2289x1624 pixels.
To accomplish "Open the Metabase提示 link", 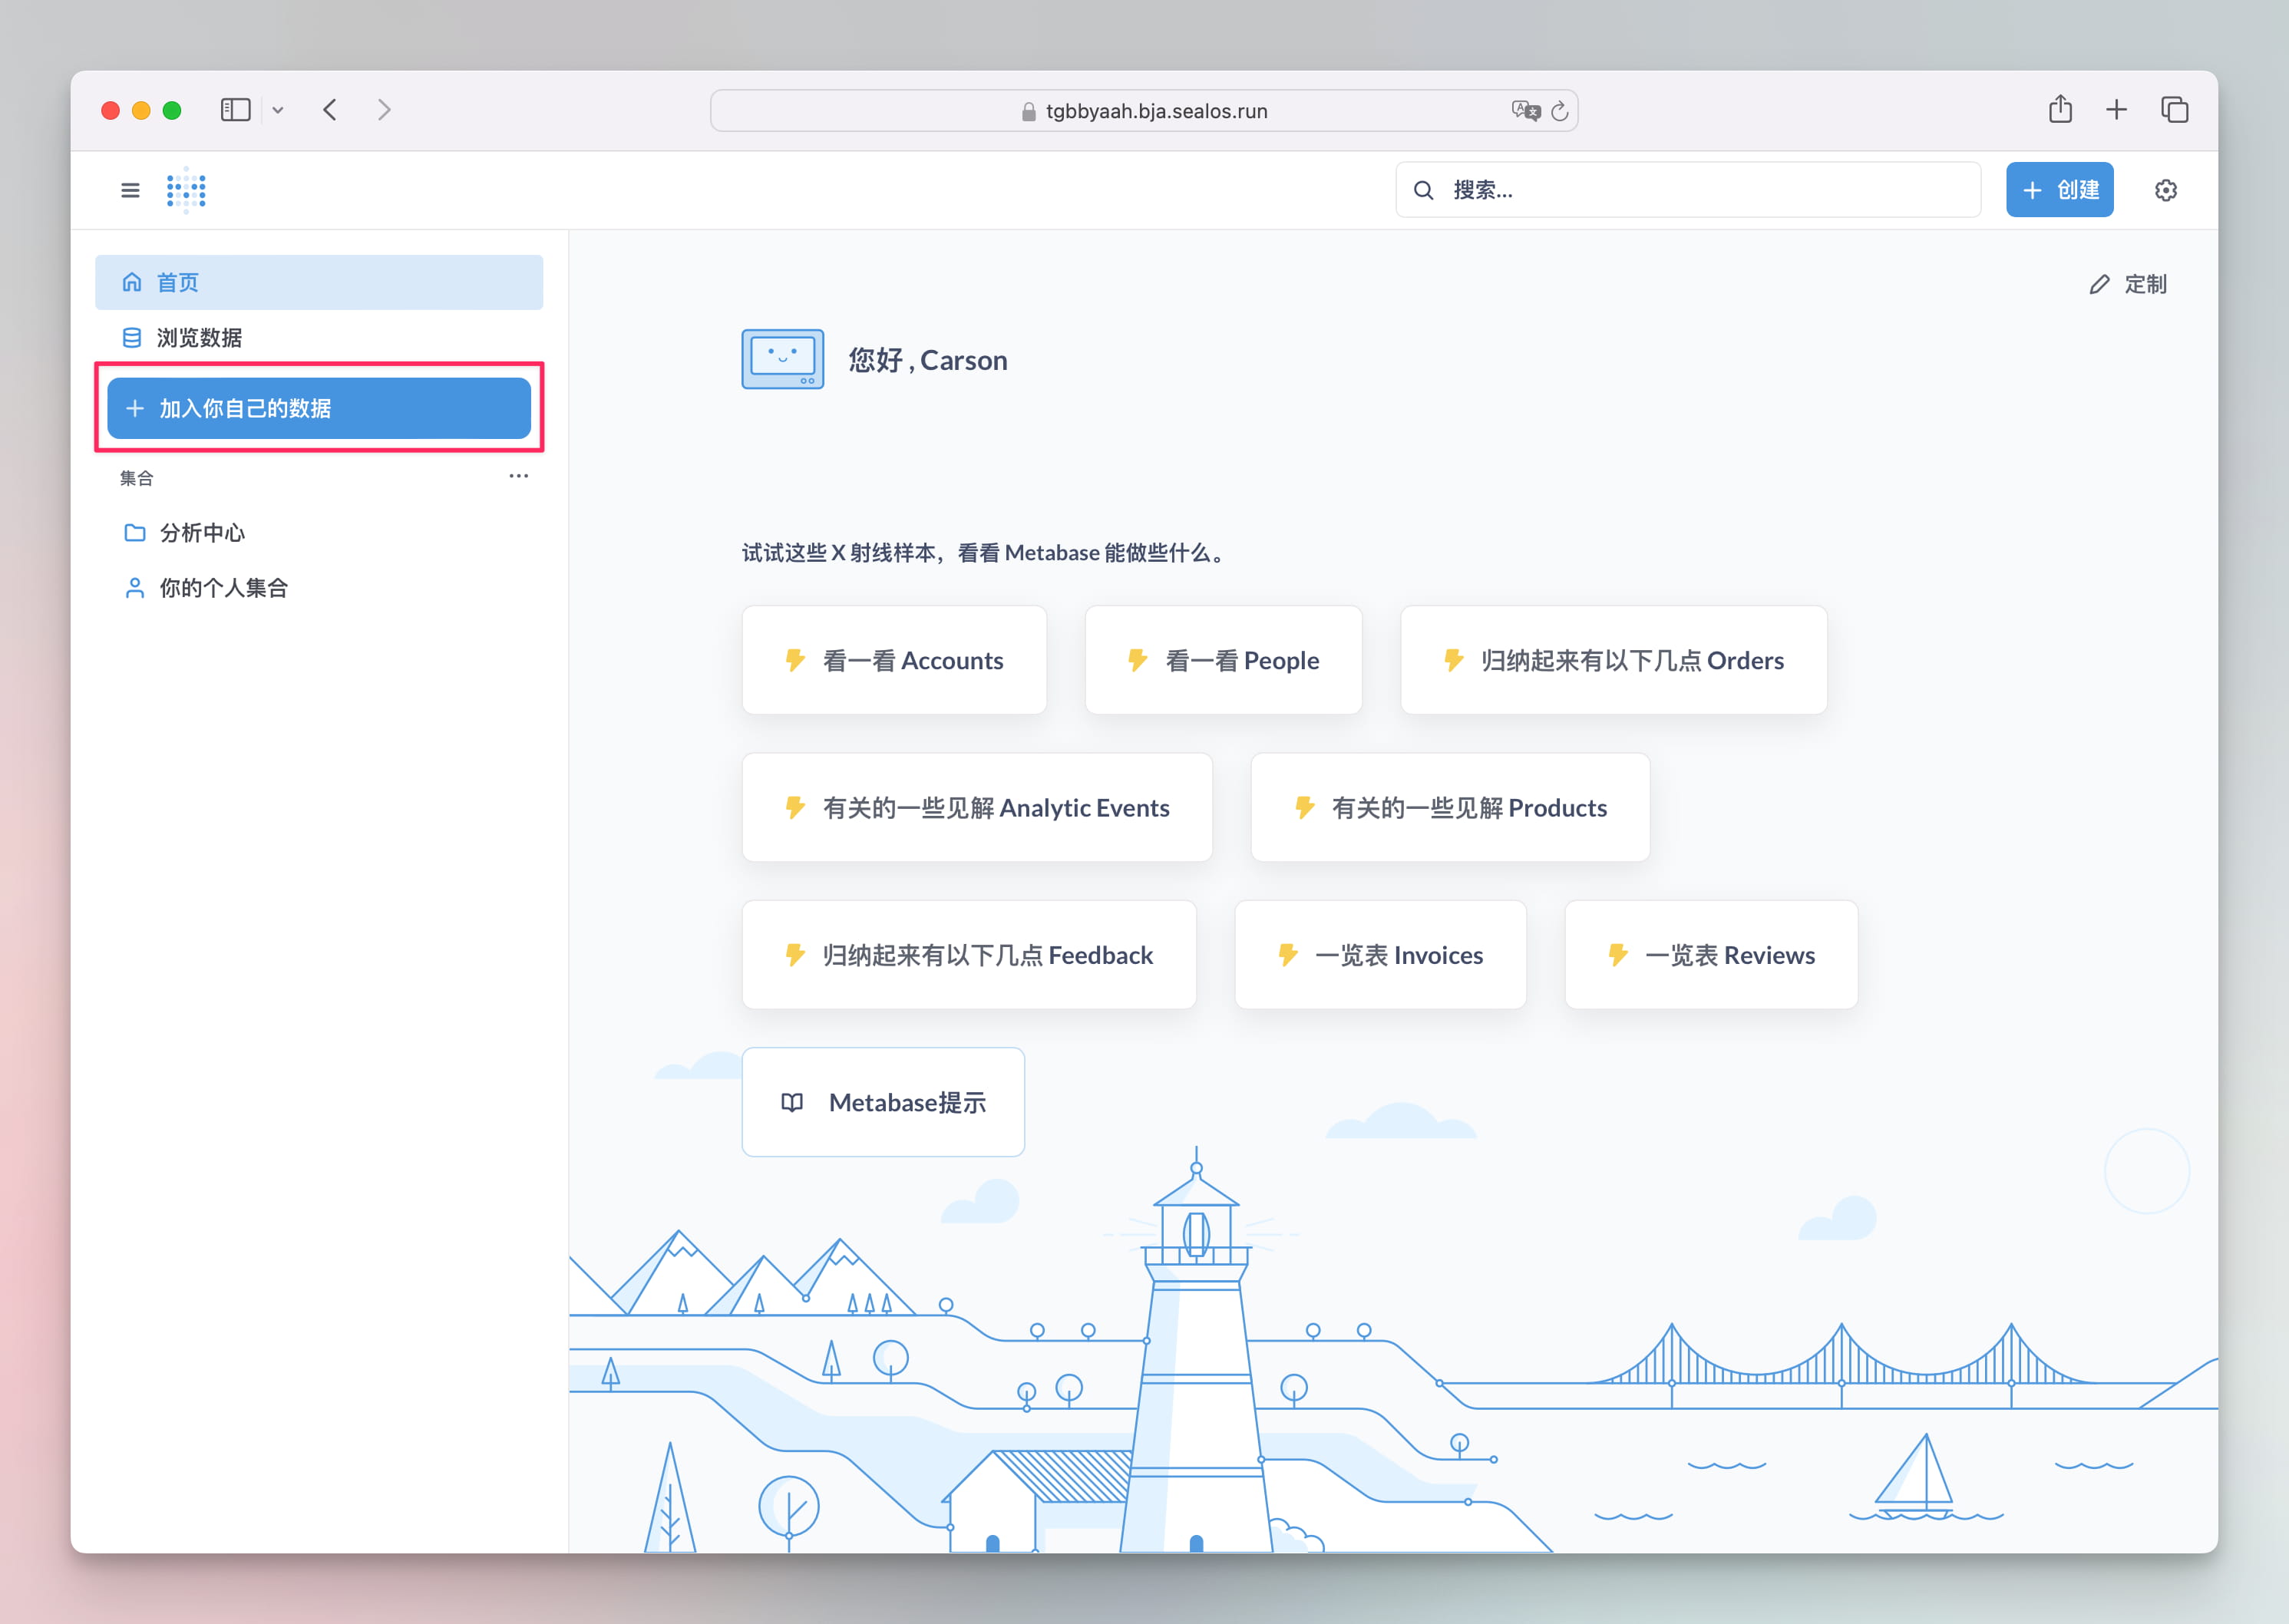I will point(883,1102).
